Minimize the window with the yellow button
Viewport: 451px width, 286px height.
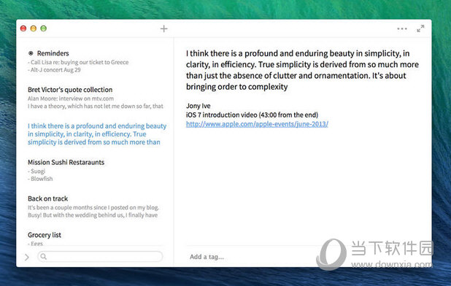[x=34, y=28]
